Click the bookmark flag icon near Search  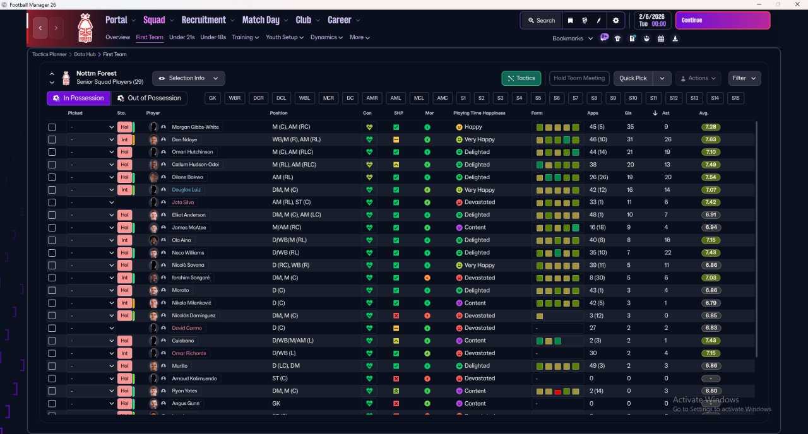coord(571,20)
